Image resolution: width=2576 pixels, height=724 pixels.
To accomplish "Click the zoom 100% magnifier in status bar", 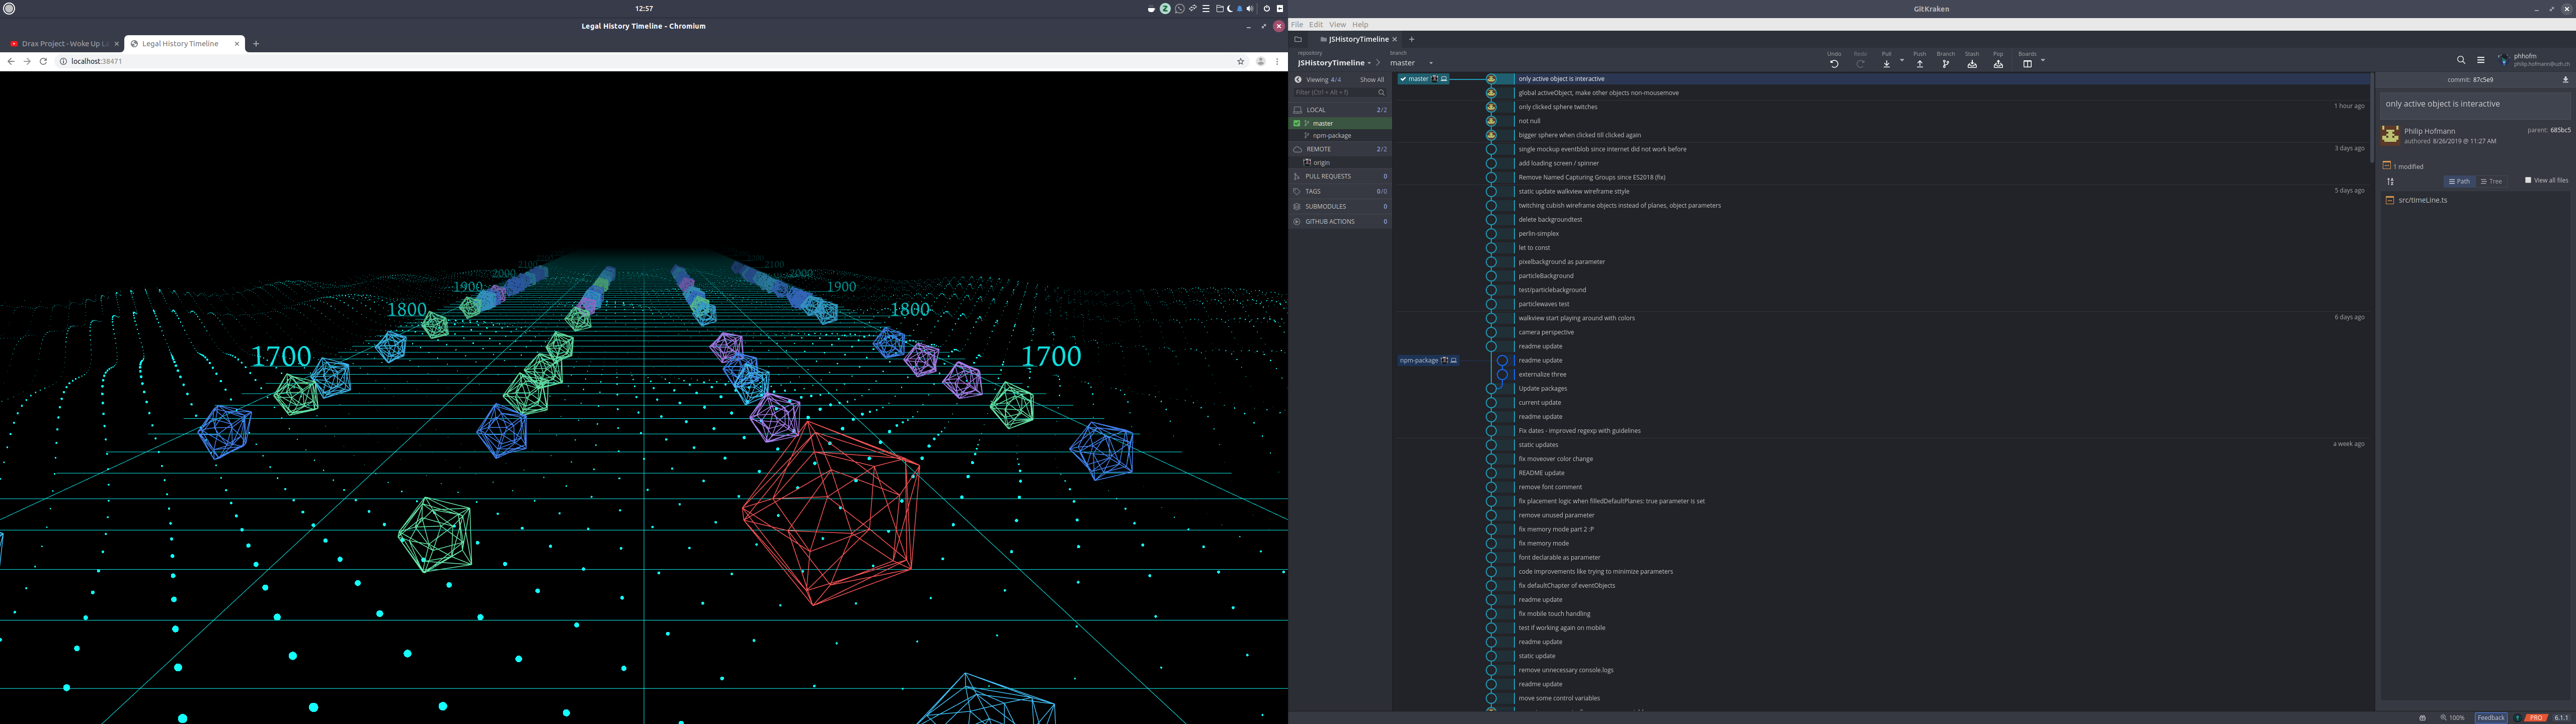I will (2443, 717).
